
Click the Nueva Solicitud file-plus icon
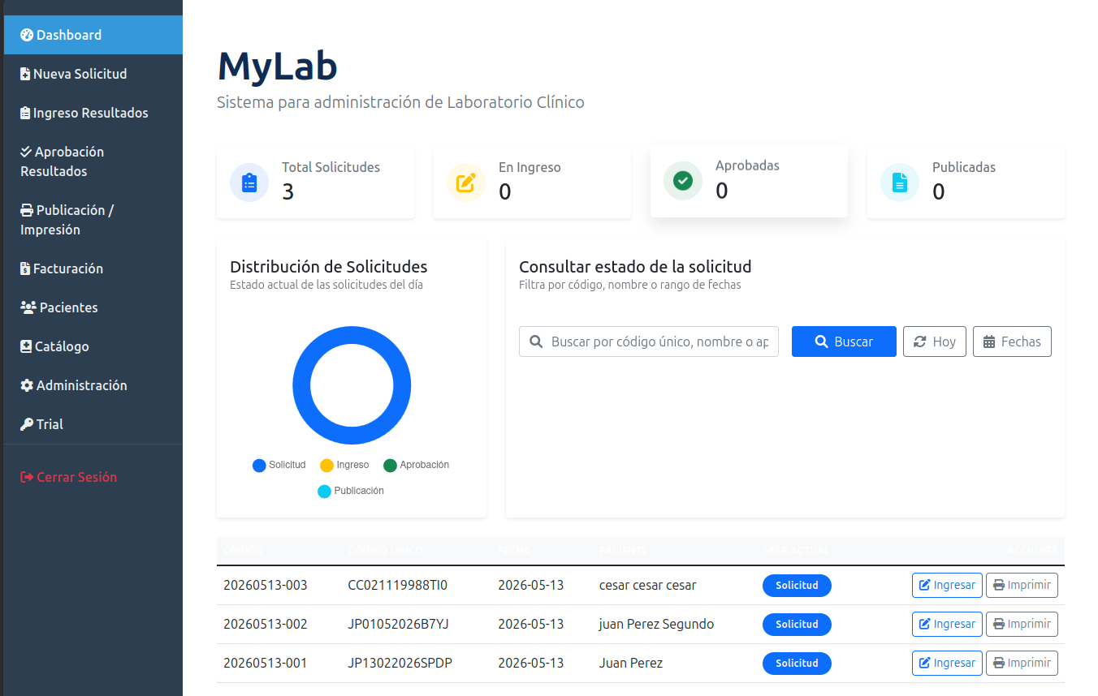tap(25, 74)
